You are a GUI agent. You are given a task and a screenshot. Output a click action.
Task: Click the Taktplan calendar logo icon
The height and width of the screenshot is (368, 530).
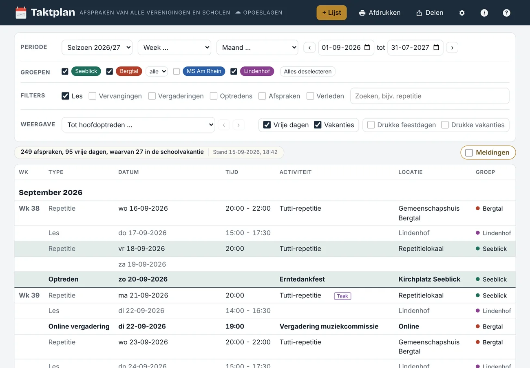click(21, 13)
